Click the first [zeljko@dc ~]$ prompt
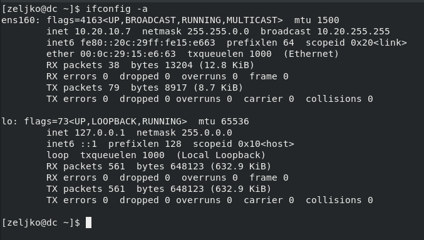424x240 pixels. coord(41,9)
